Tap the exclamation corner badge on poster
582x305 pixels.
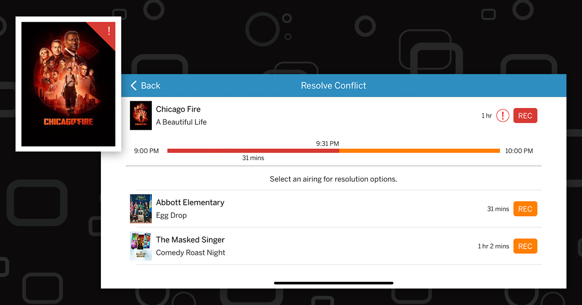(109, 30)
